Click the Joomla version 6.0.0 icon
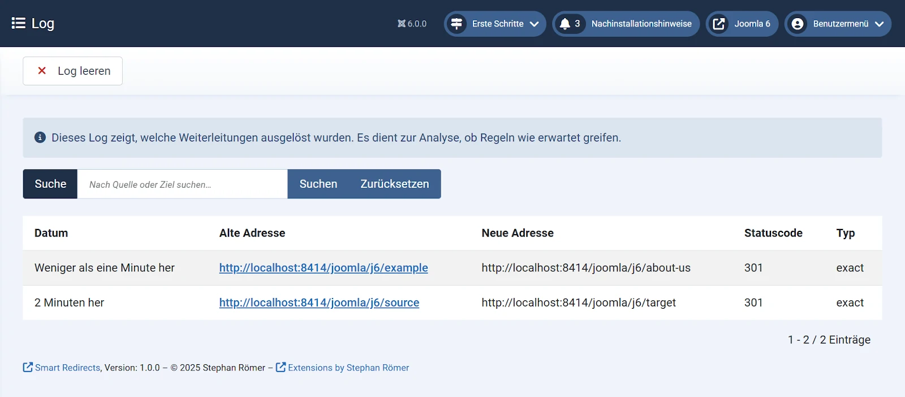Image resolution: width=905 pixels, height=397 pixels. (x=402, y=24)
